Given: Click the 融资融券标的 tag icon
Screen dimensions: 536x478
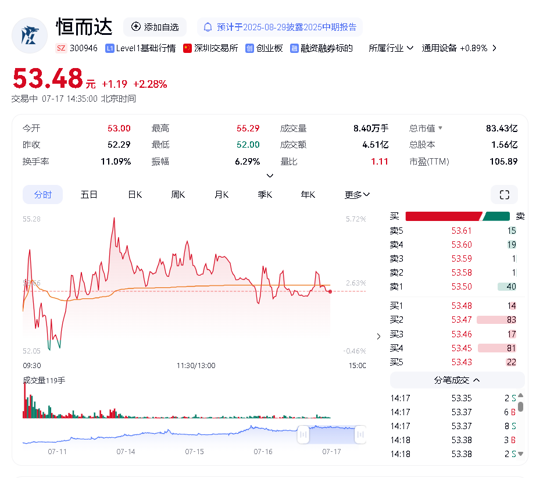Looking at the screenshot, I should click(x=295, y=48).
